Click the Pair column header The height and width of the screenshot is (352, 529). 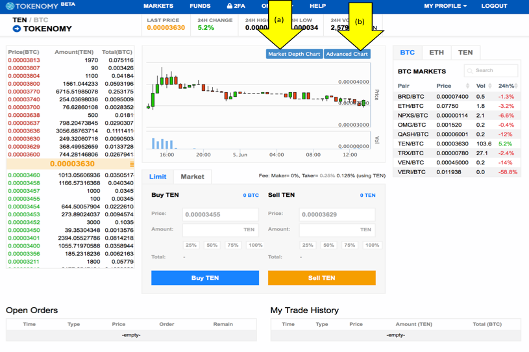pyautogui.click(x=404, y=86)
